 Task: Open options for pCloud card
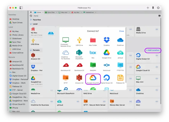(78, 102)
